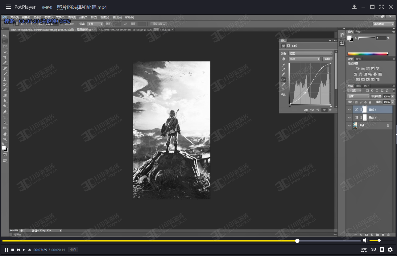Open the 文件(F) menu
The width and height of the screenshot is (397, 256).
[x=14, y=17]
